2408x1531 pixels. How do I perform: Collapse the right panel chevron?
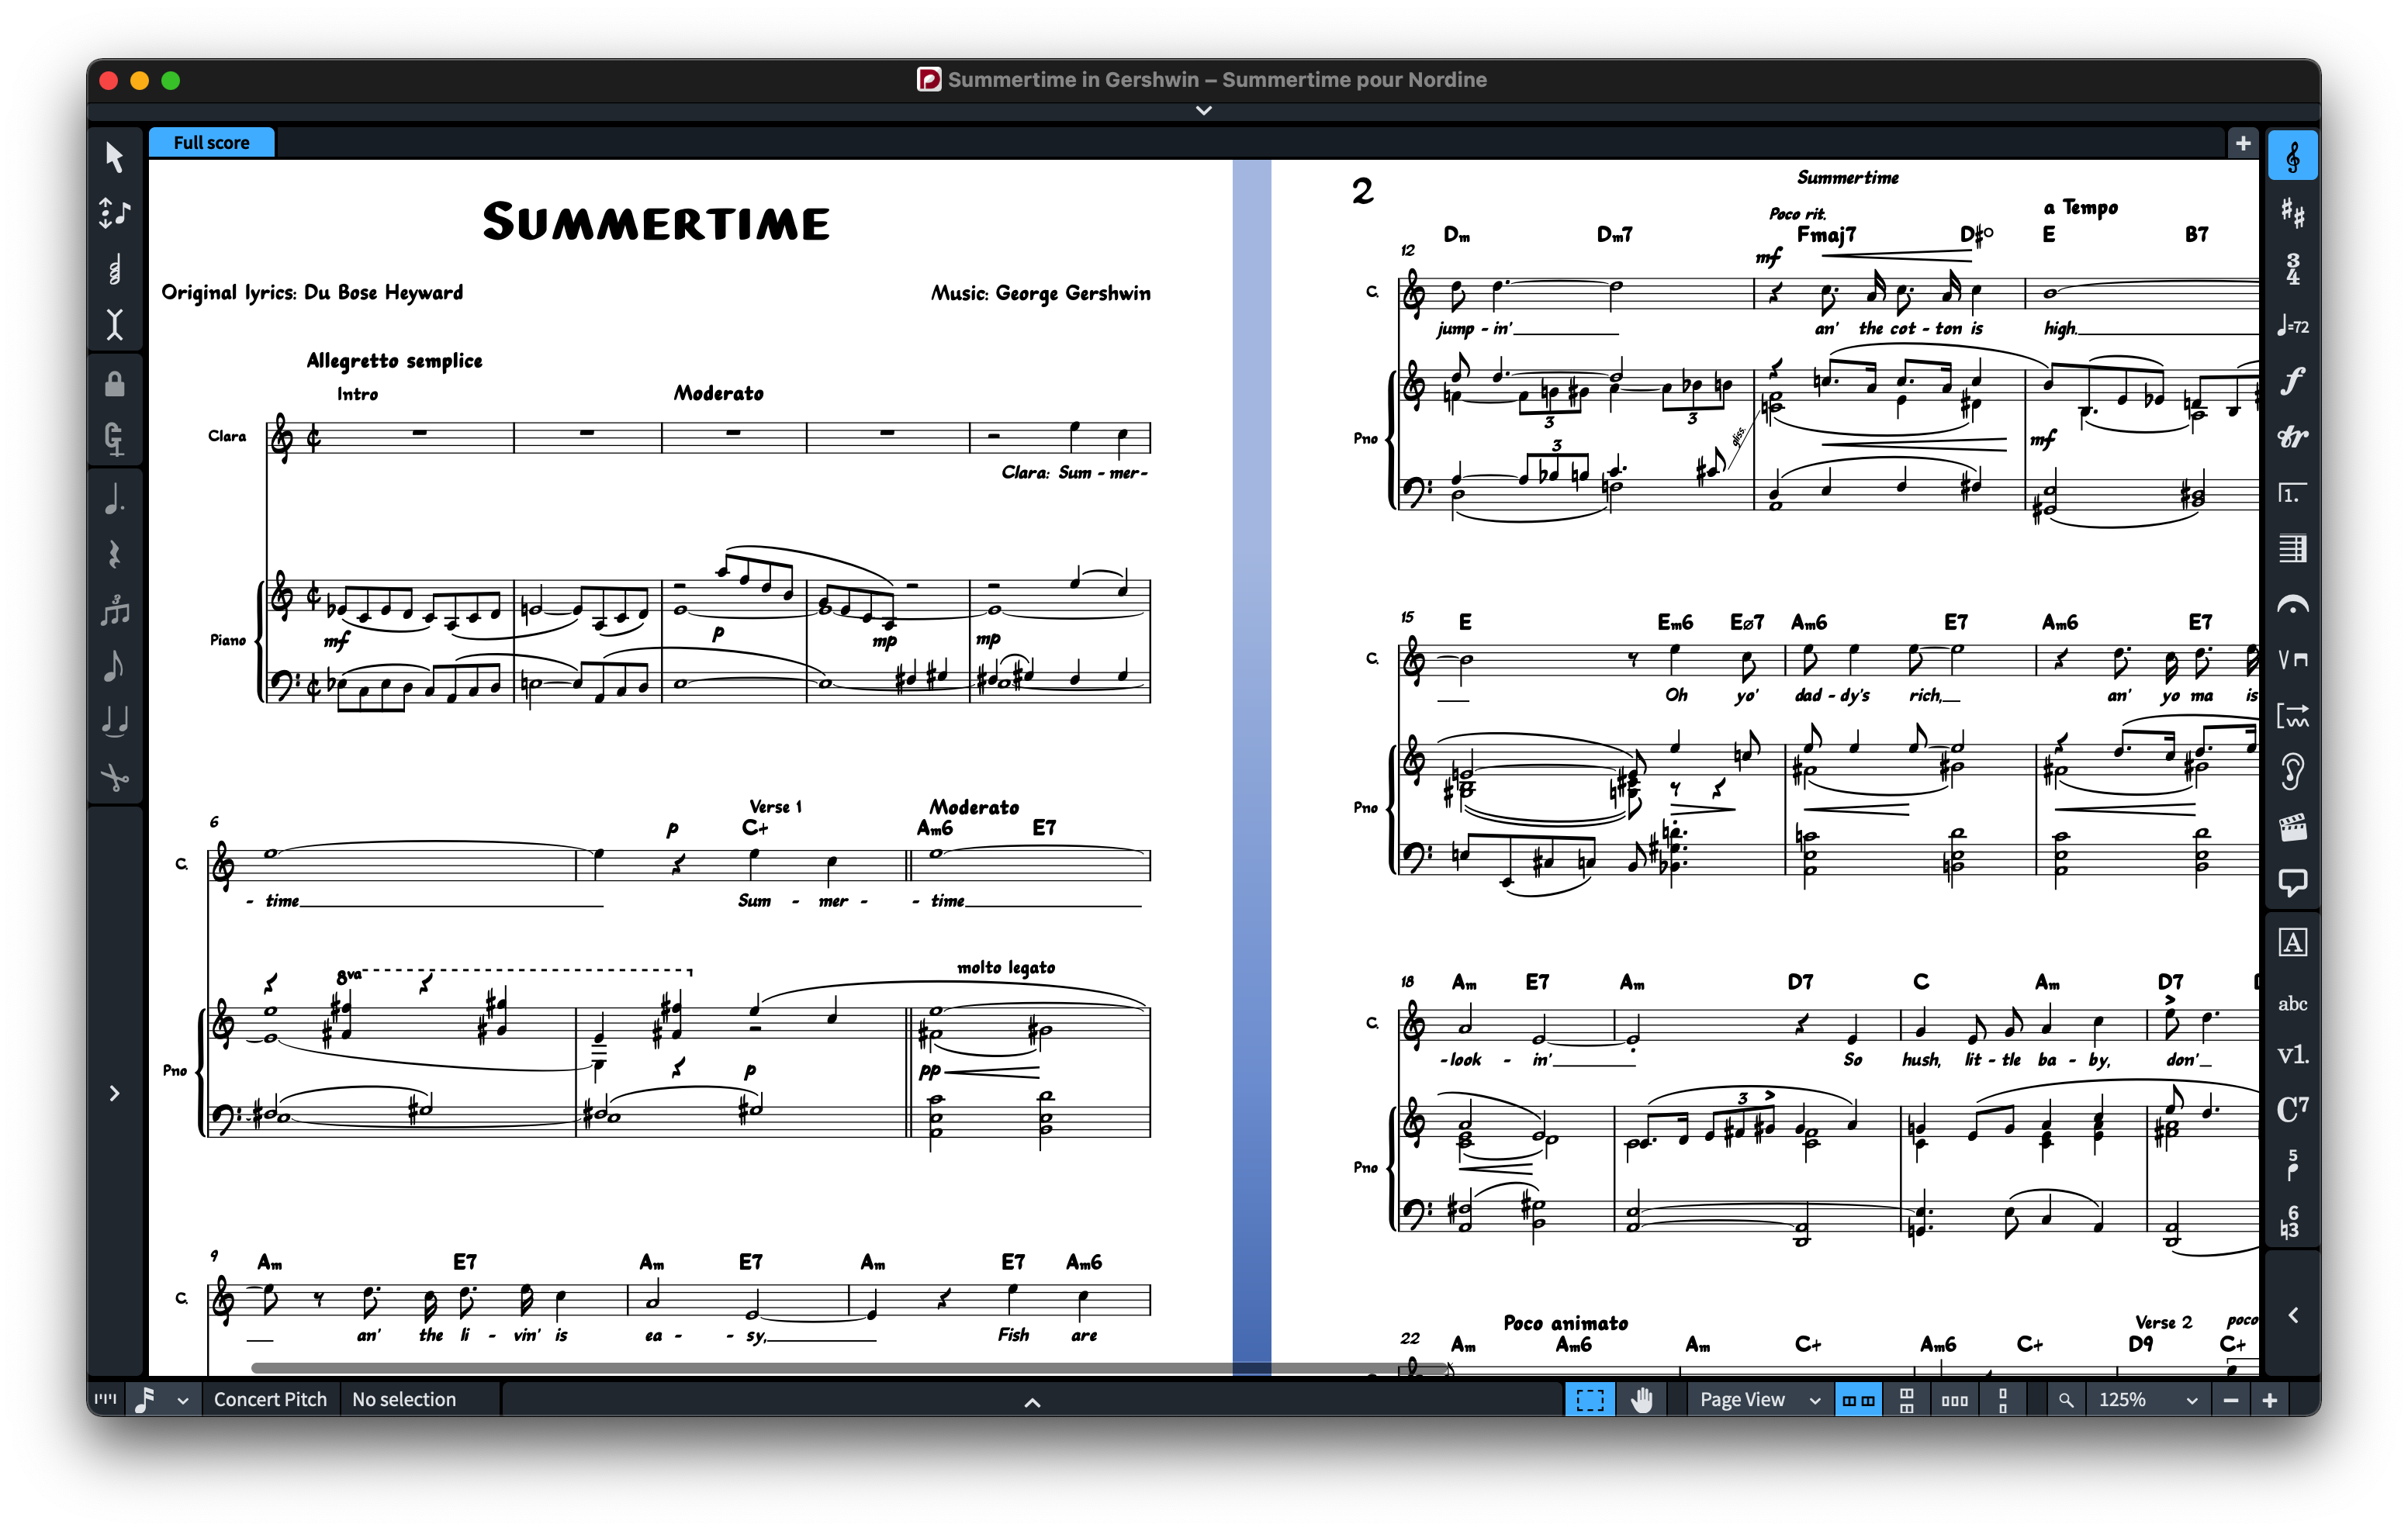coord(2292,1315)
